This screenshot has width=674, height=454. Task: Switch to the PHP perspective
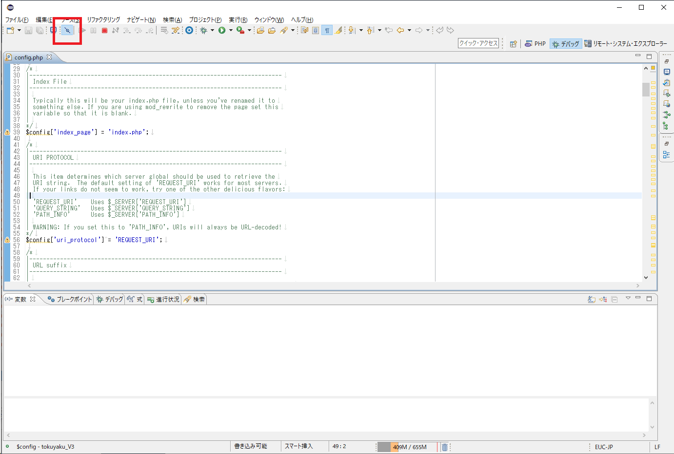click(x=535, y=44)
